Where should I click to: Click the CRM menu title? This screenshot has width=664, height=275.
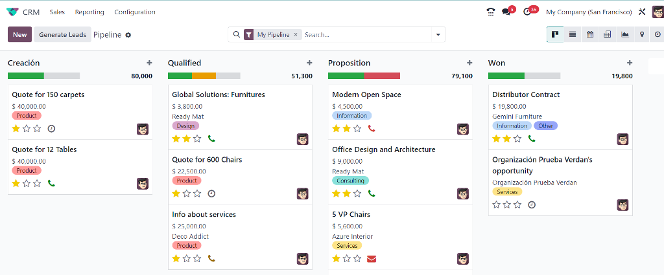31,12
